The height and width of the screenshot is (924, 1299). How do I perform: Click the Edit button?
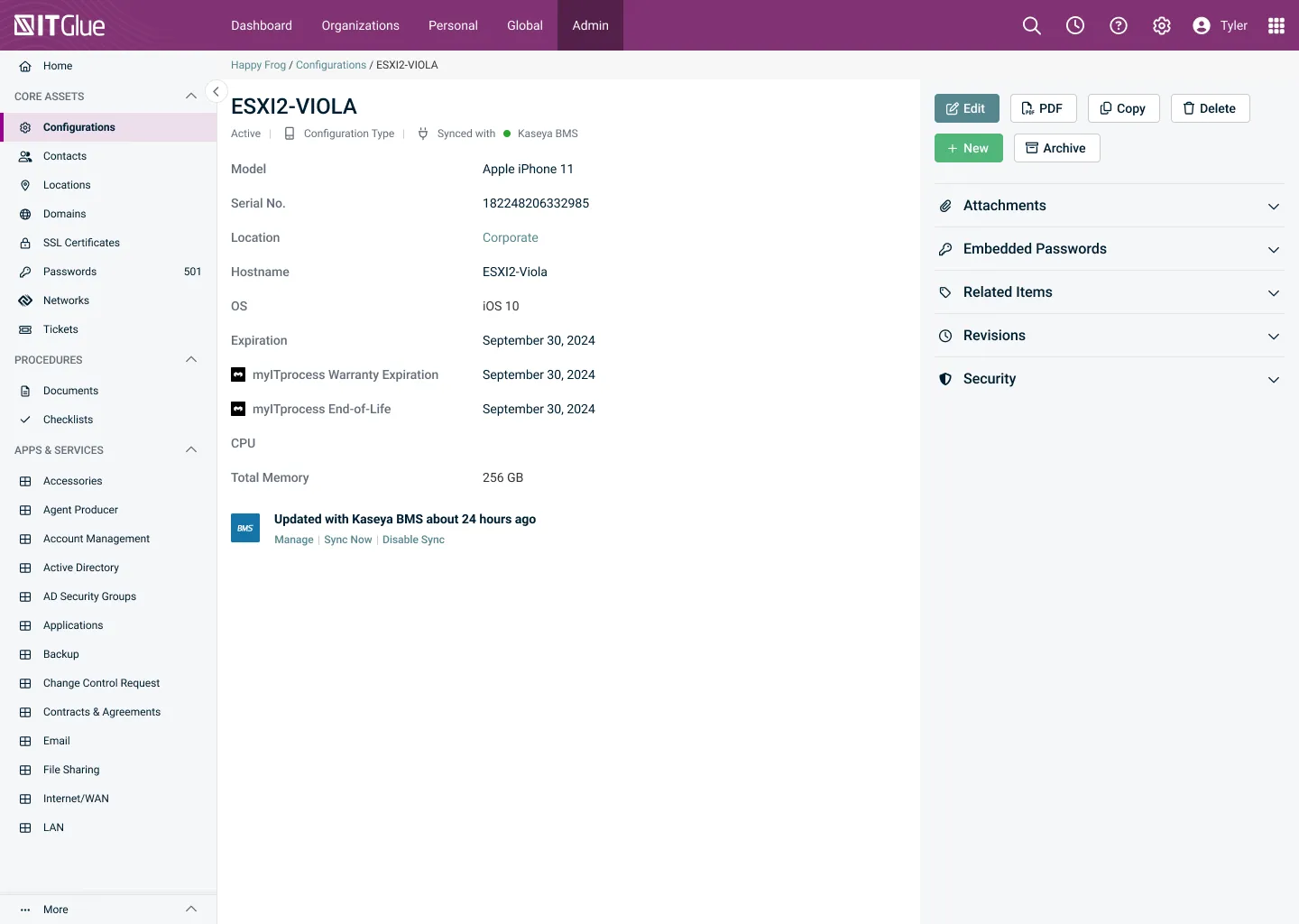tap(966, 108)
